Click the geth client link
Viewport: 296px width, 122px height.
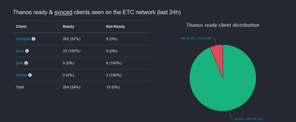pos(19,63)
